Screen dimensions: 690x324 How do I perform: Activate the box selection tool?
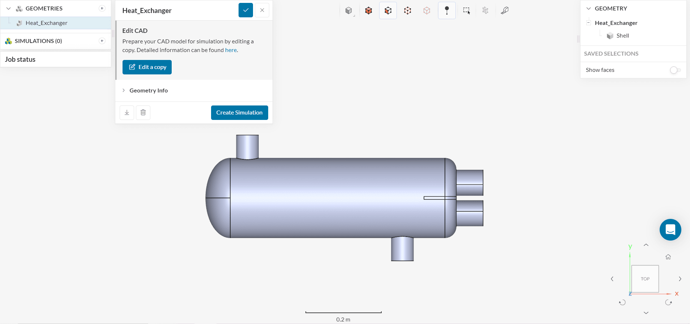tap(466, 10)
